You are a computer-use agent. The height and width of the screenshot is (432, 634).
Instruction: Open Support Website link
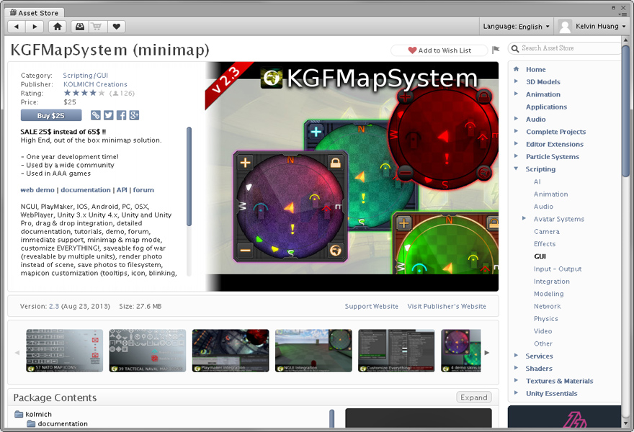pyautogui.click(x=372, y=306)
